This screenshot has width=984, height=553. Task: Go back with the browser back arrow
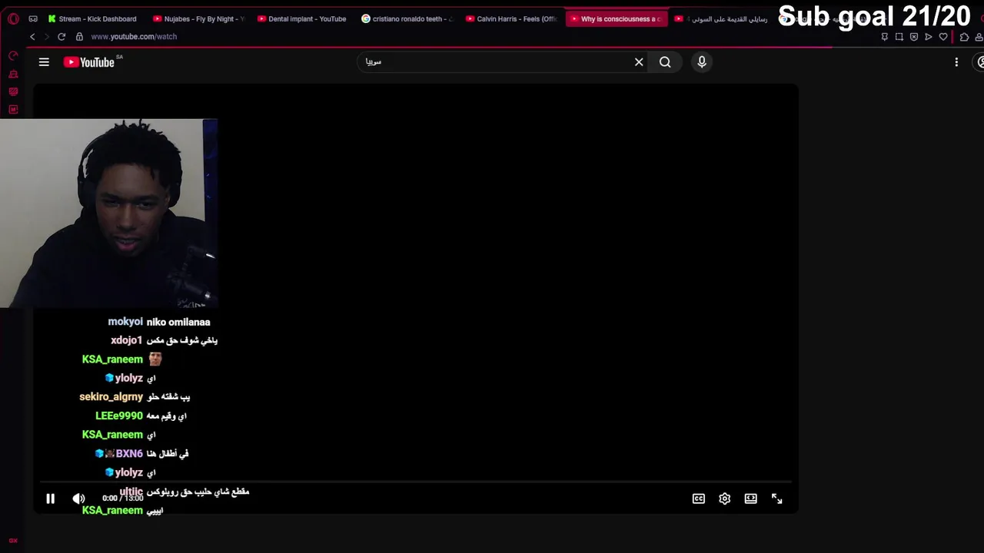click(32, 37)
